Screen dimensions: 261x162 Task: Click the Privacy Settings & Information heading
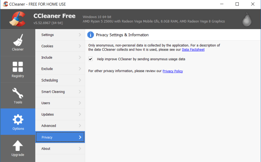(x=122, y=35)
